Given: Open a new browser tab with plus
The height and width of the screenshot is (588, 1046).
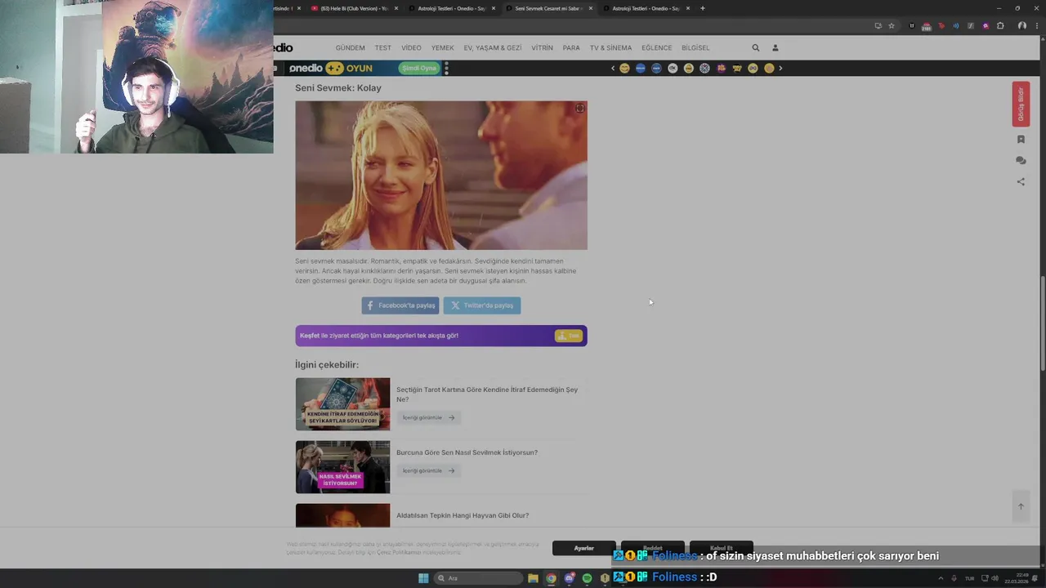Looking at the screenshot, I should (x=703, y=8).
